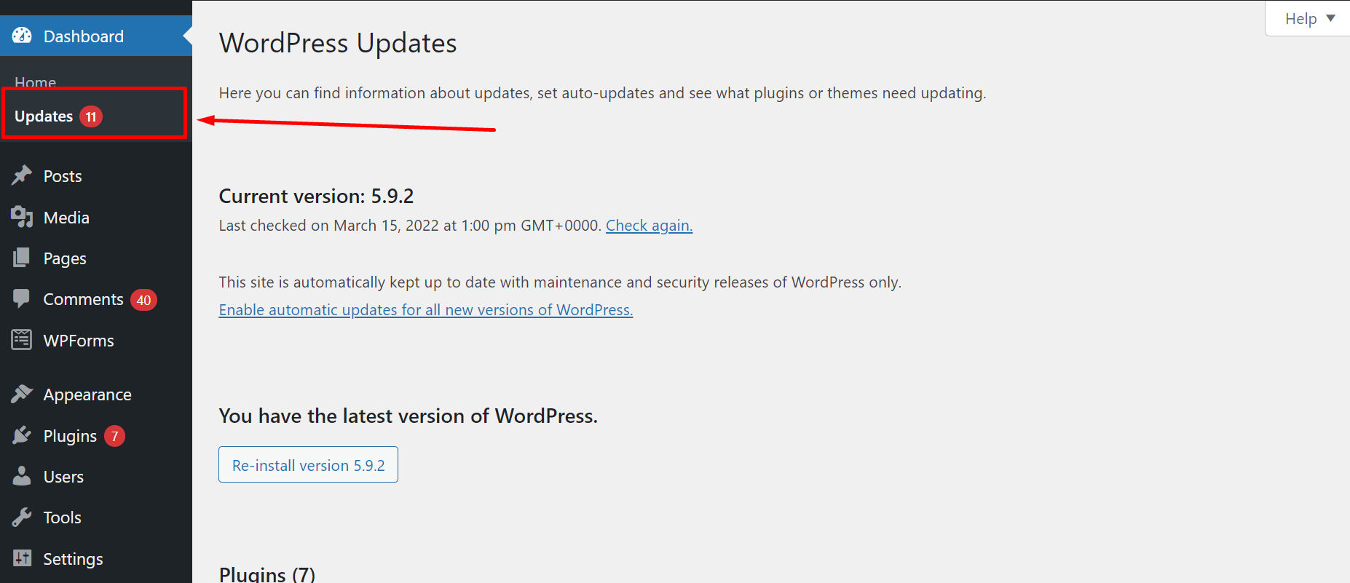This screenshot has height=583, width=1350.
Task: Click the Pages icon in sidebar
Action: tap(22, 258)
